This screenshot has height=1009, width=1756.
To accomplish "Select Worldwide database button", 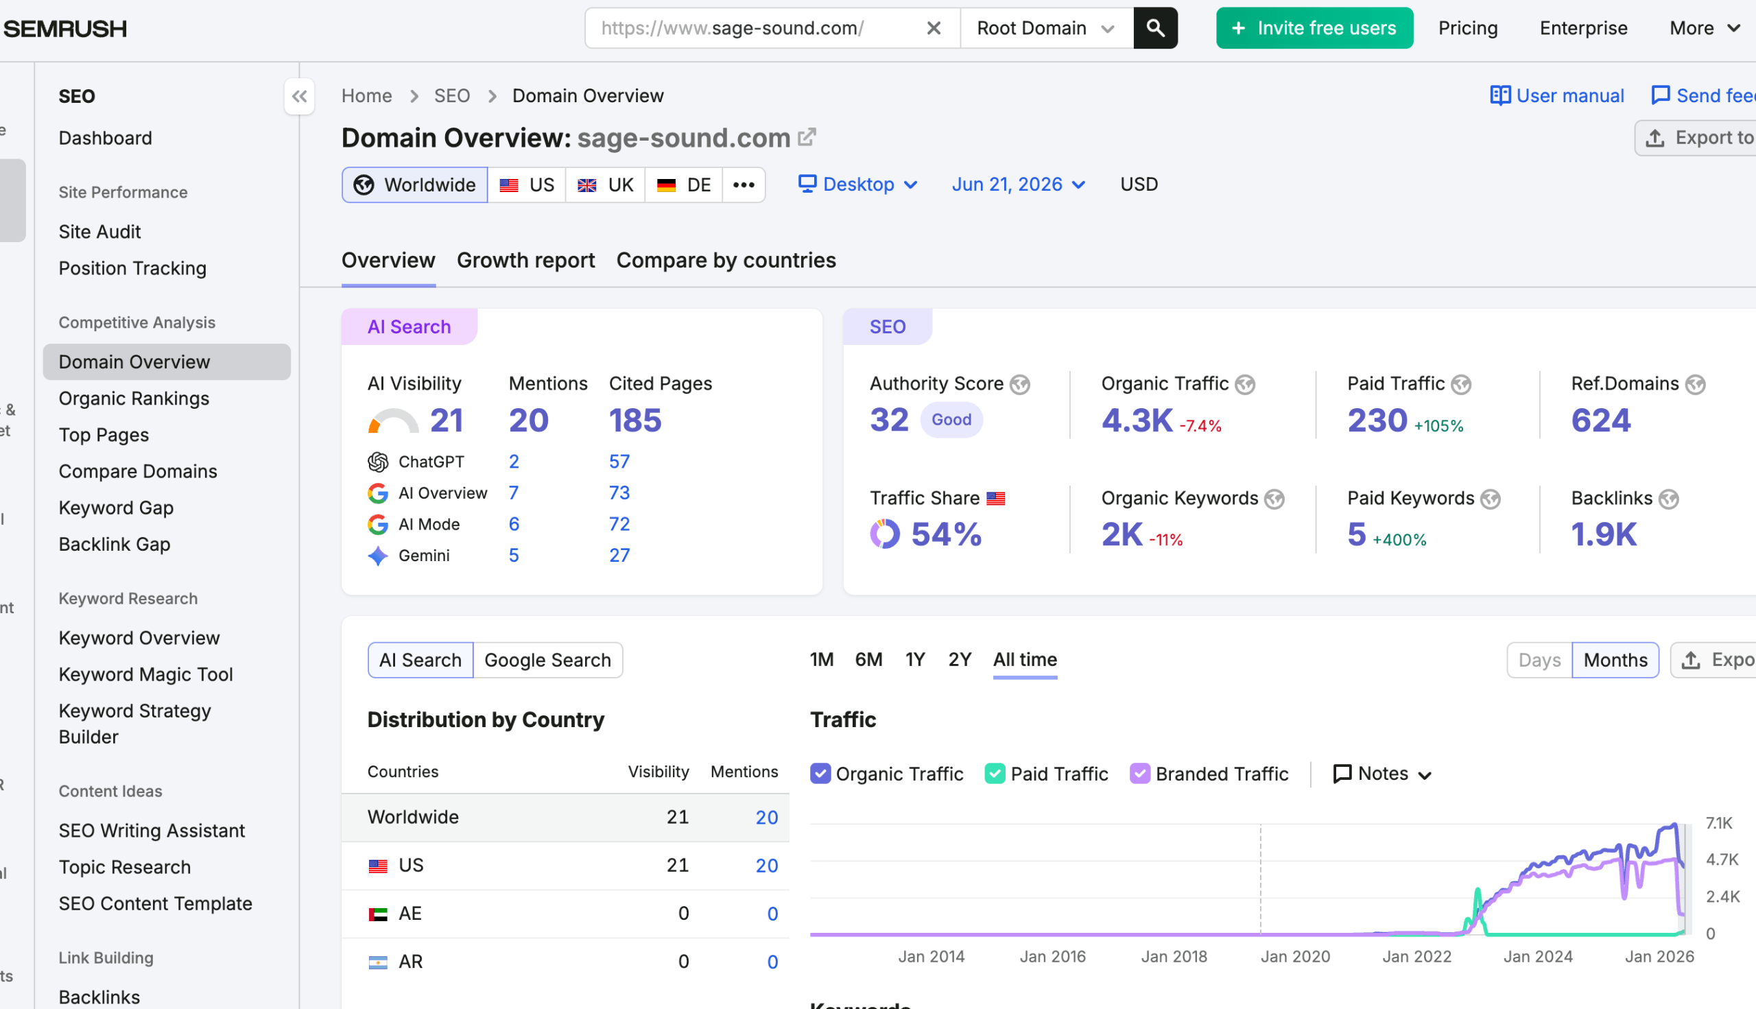I will [x=415, y=185].
